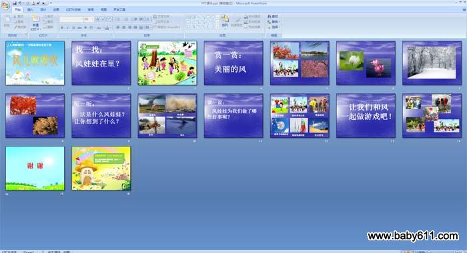Click the Paste (粘贴) button
Screen dimensions: 467x253
point(7,21)
